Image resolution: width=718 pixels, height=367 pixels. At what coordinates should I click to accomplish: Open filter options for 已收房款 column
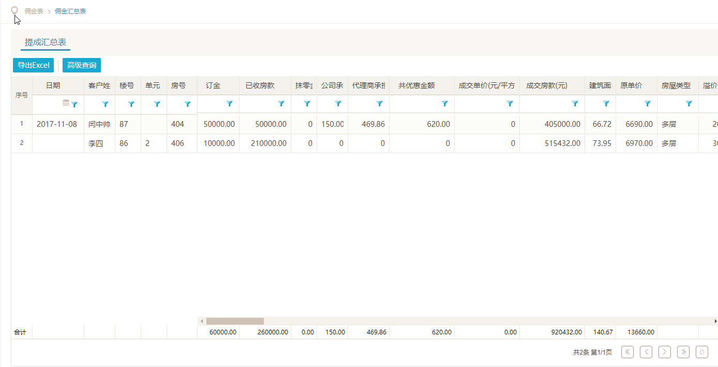[x=281, y=104]
